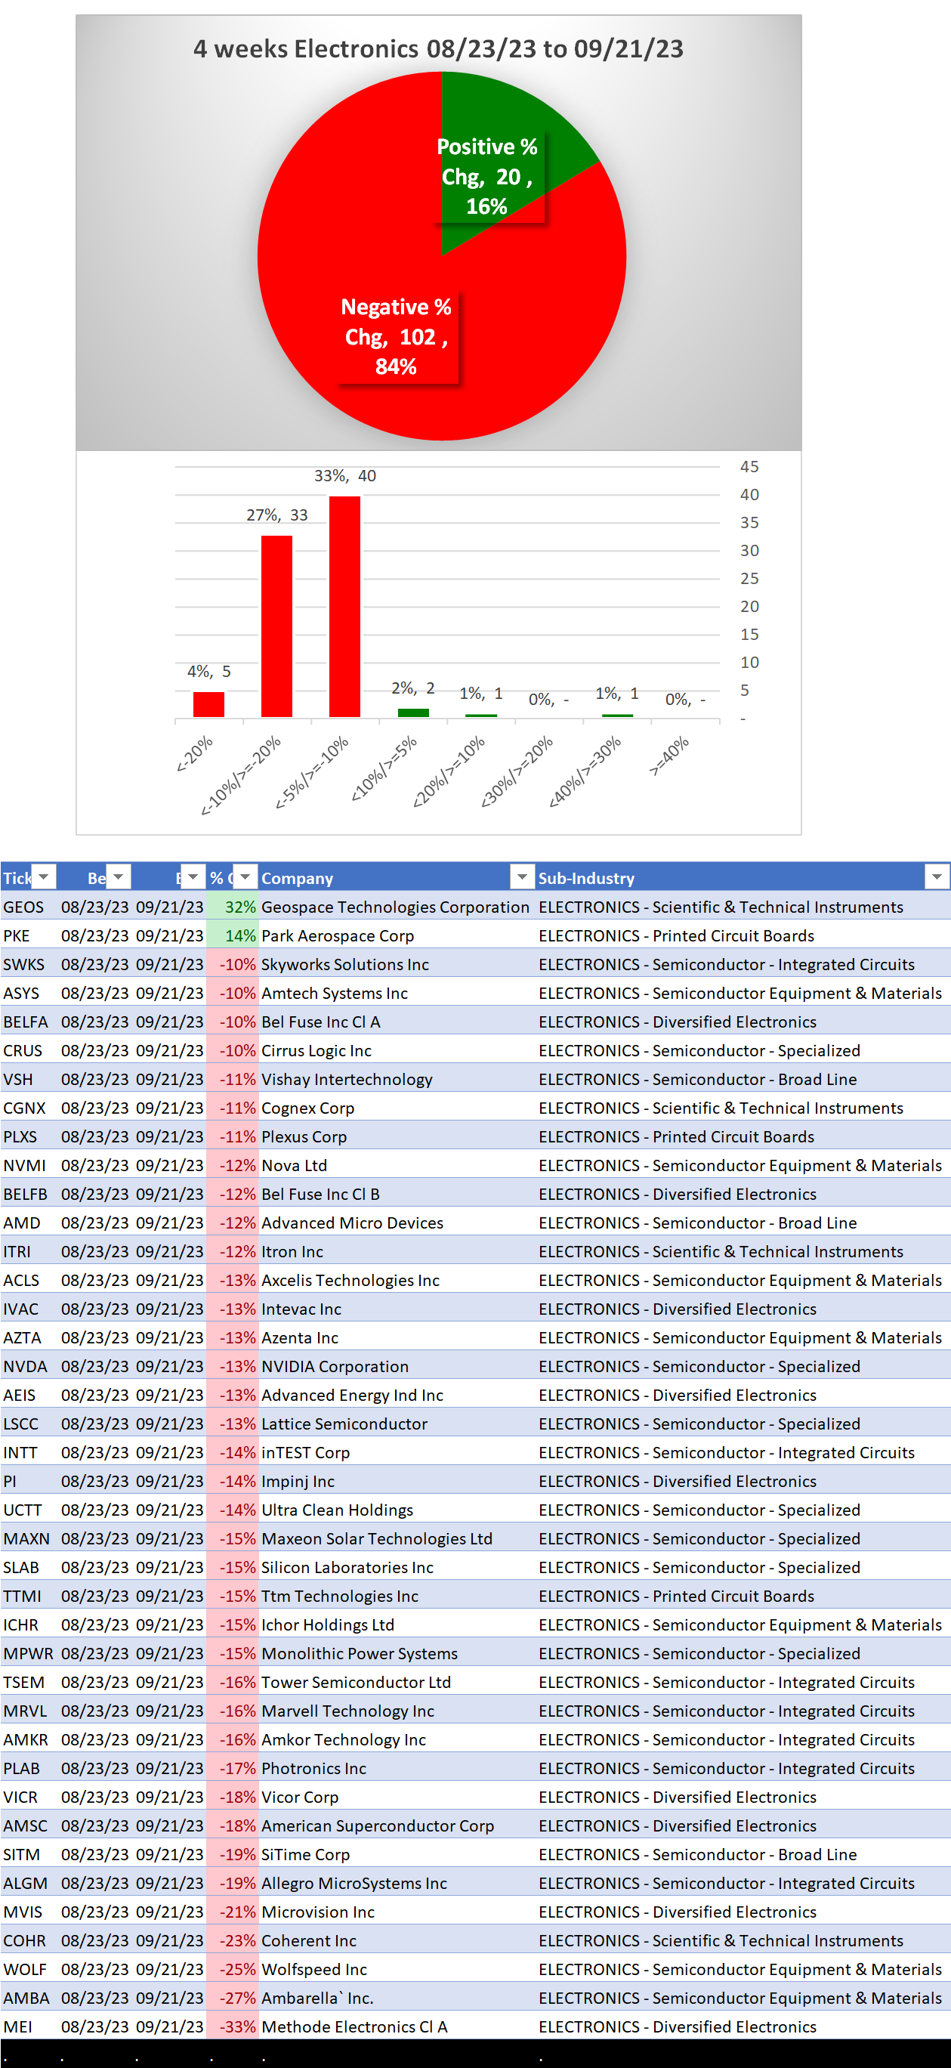The image size is (951, 2068).
Task: Select the 32% change cell for Geospace
Action: pyautogui.click(x=233, y=907)
